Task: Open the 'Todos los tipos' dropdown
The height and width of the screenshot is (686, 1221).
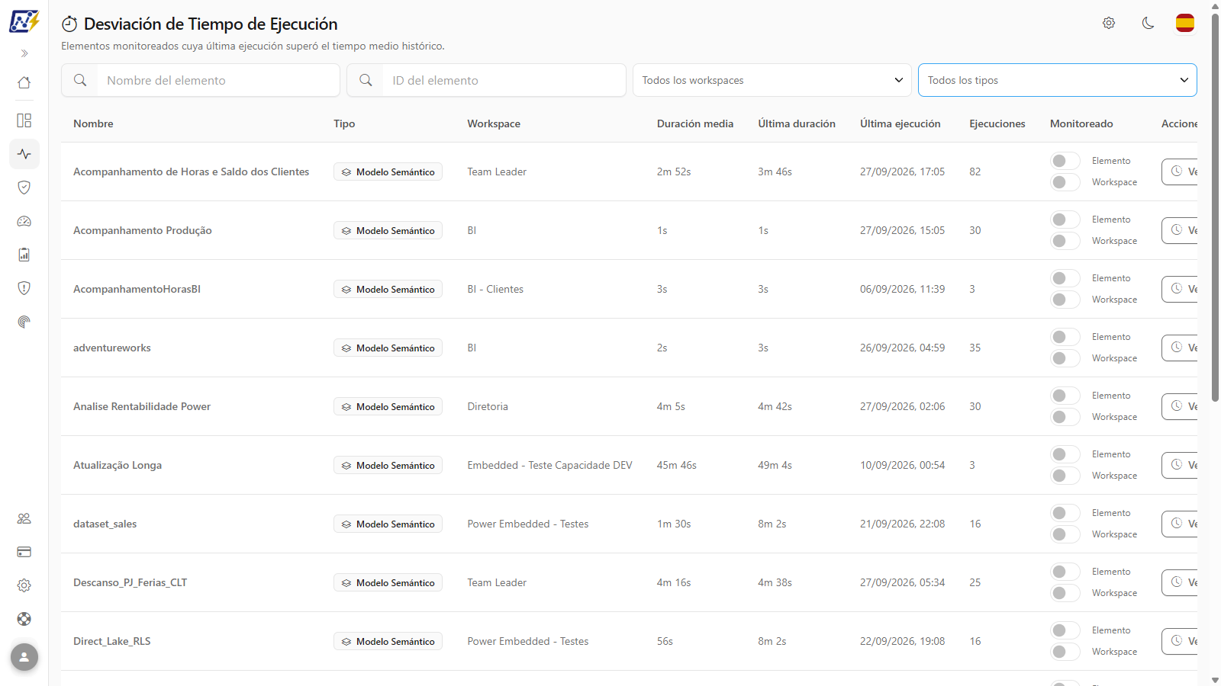Action: click(1058, 80)
